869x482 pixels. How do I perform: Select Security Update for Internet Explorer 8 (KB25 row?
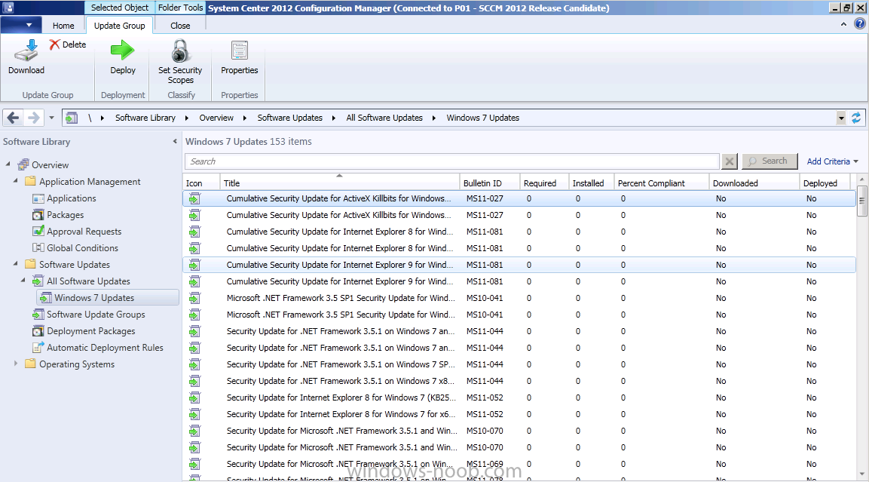(x=519, y=398)
